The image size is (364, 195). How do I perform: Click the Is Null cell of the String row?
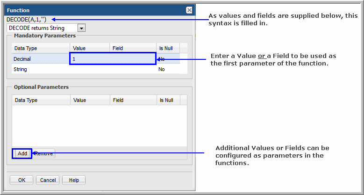pyautogui.click(x=167, y=69)
